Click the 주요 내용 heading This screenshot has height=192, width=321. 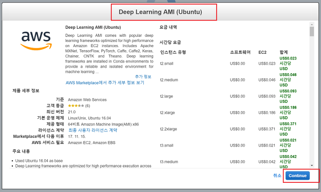coord(21,151)
